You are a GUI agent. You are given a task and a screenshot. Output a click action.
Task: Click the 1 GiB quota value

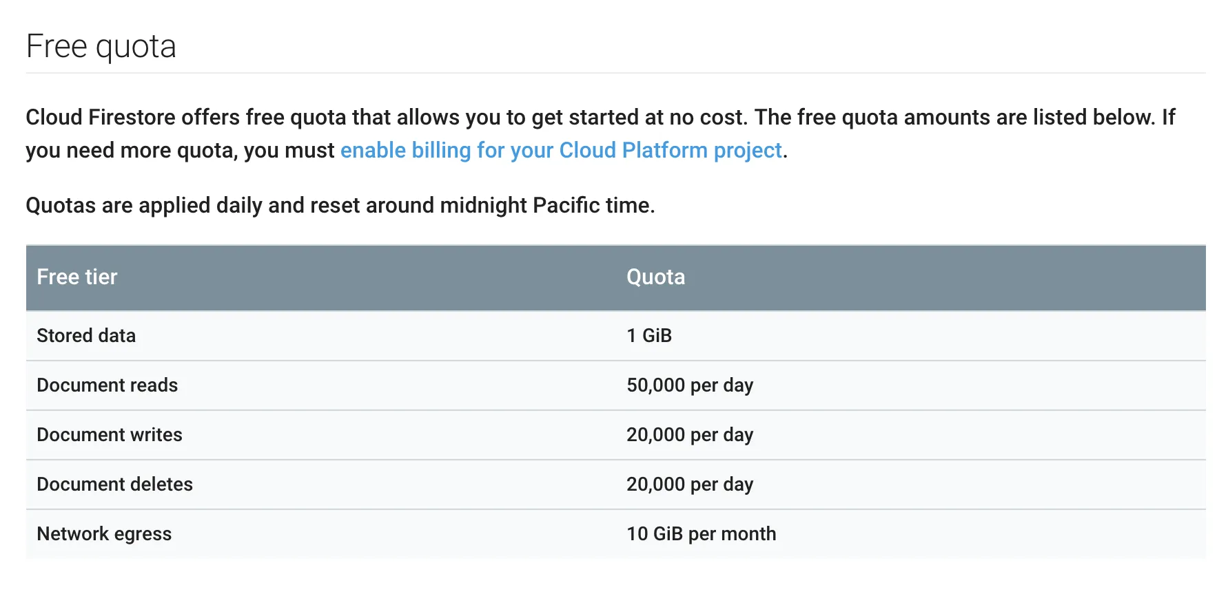648,336
